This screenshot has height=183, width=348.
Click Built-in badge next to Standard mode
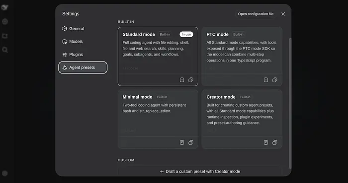pyautogui.click(x=165, y=34)
